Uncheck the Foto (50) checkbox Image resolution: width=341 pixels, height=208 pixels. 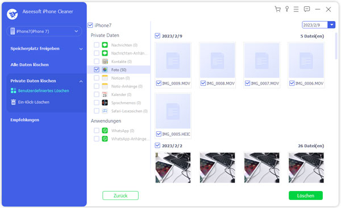[97, 70]
